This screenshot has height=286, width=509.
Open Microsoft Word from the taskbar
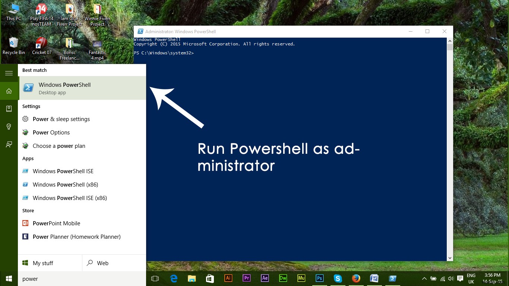[x=374, y=278]
